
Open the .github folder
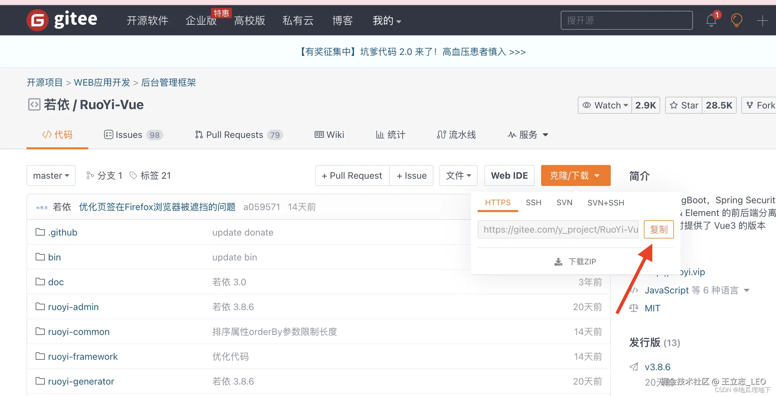[x=62, y=232]
